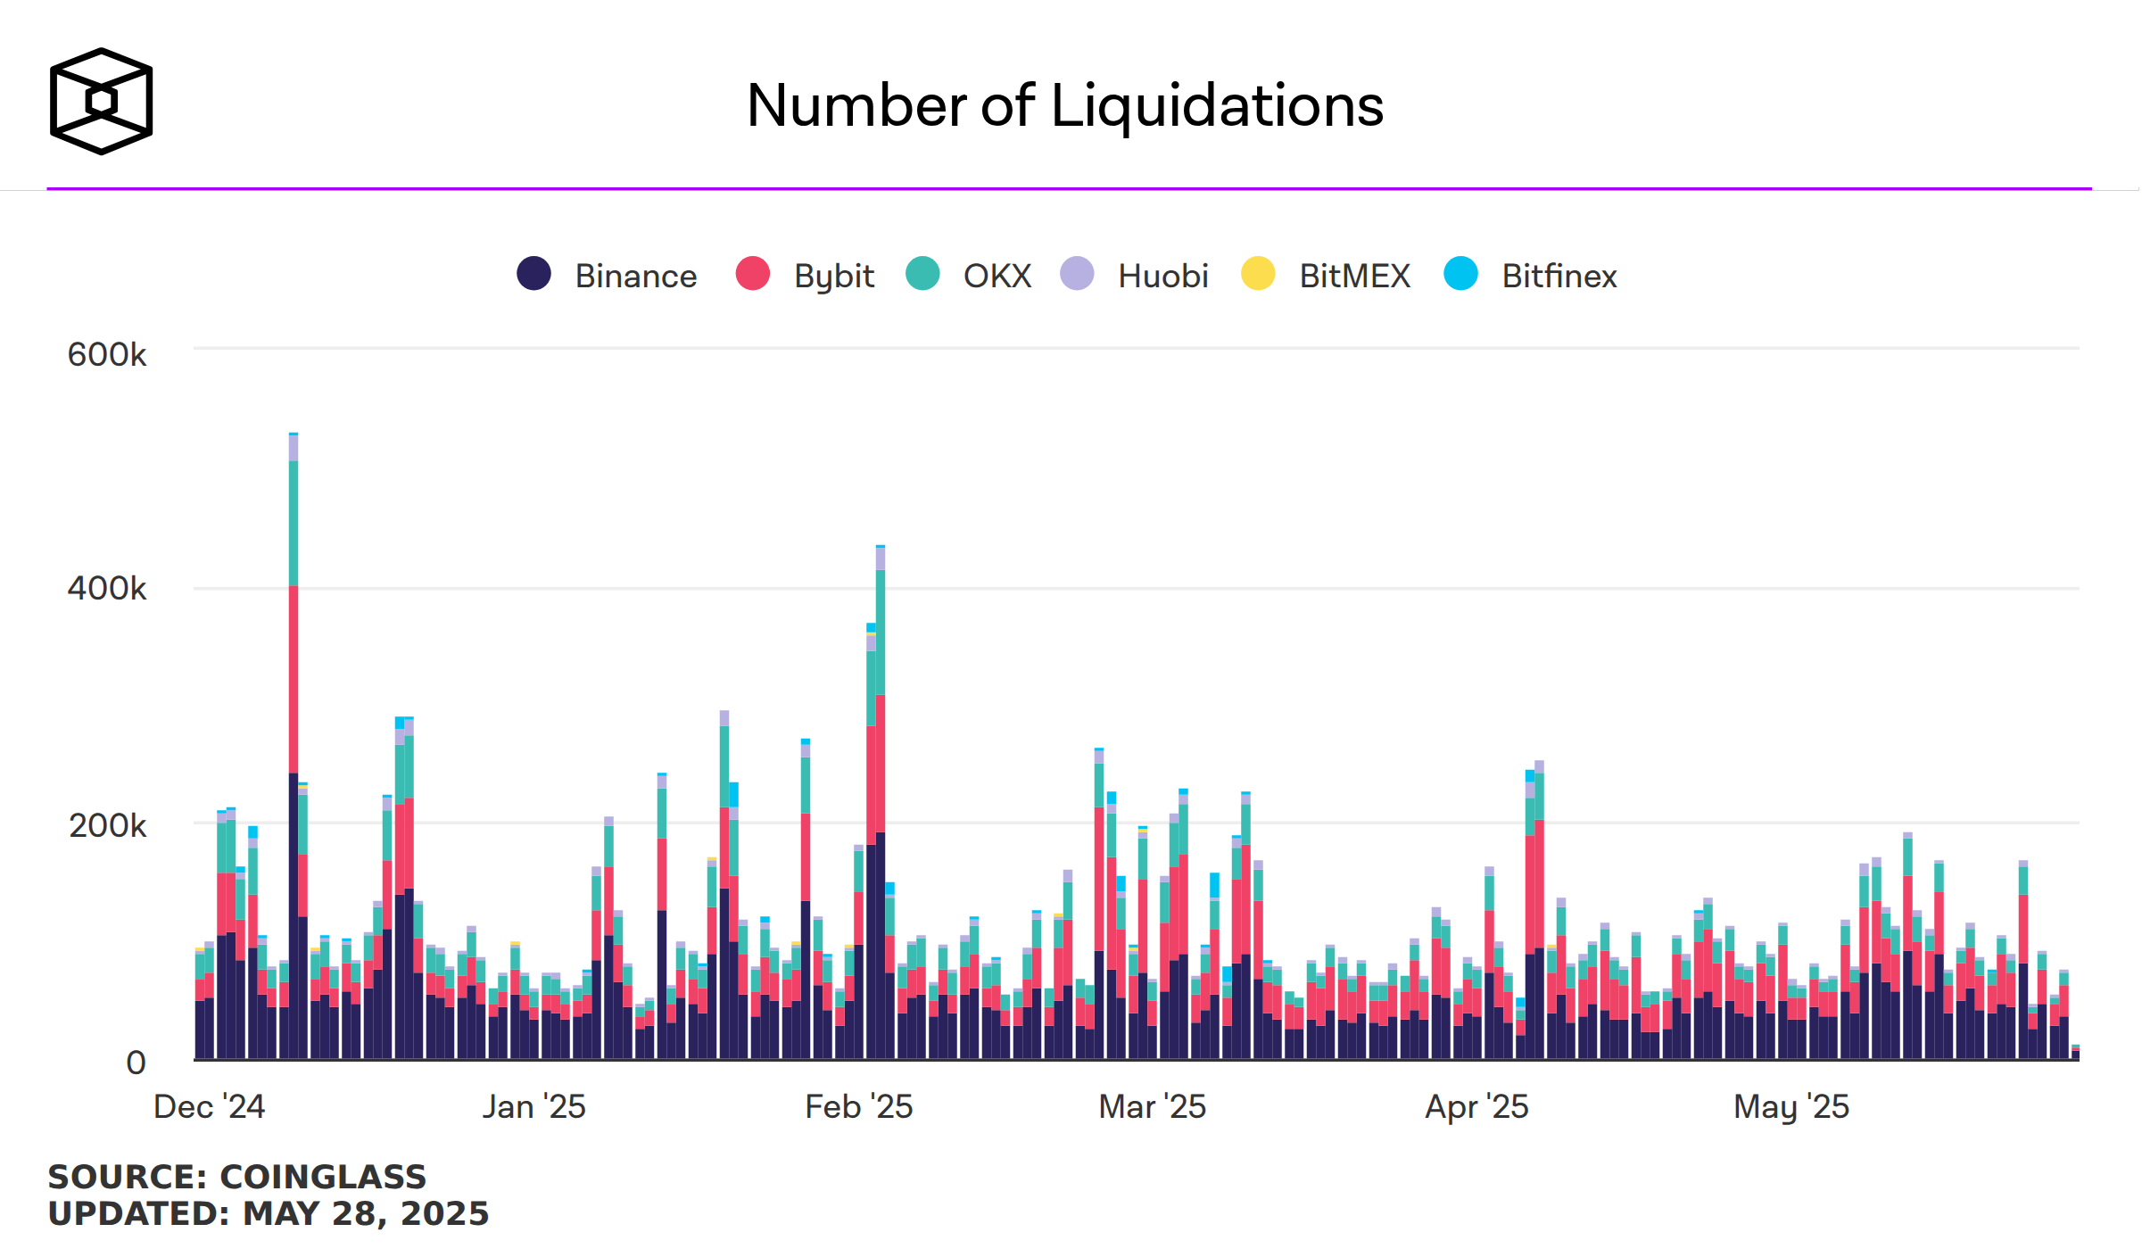Toggle Bybit series via red legend dot
This screenshot has width=2142, height=1249.
pos(753,274)
